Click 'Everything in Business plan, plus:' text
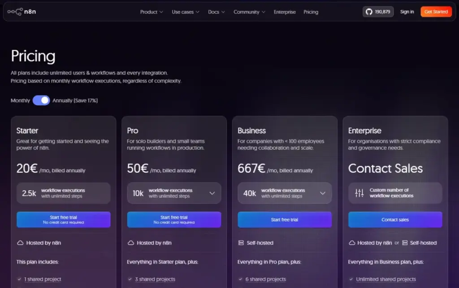 (386, 262)
